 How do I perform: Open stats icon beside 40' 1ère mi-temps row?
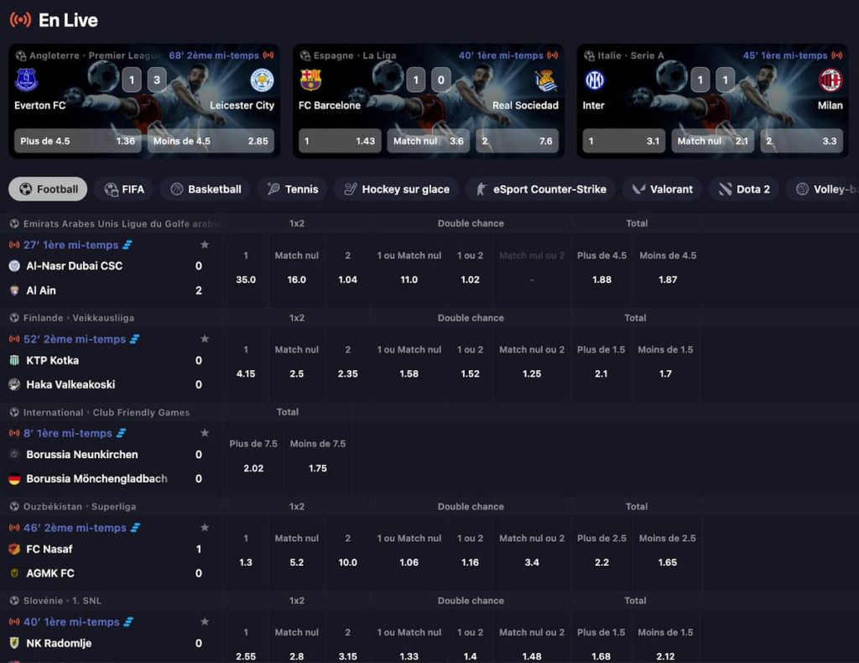coord(128,622)
